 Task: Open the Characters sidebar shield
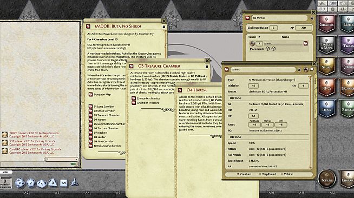[326, 24]
